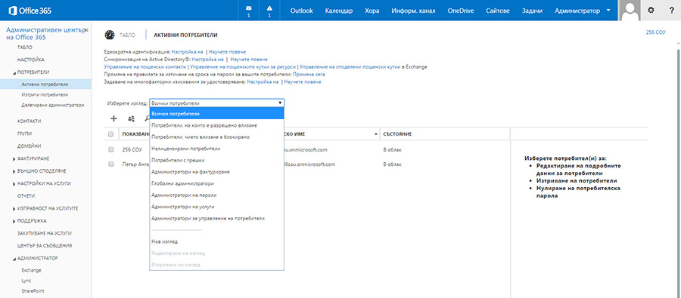Click the dashboard gauge icon
The width and height of the screenshot is (681, 298).
110,35
